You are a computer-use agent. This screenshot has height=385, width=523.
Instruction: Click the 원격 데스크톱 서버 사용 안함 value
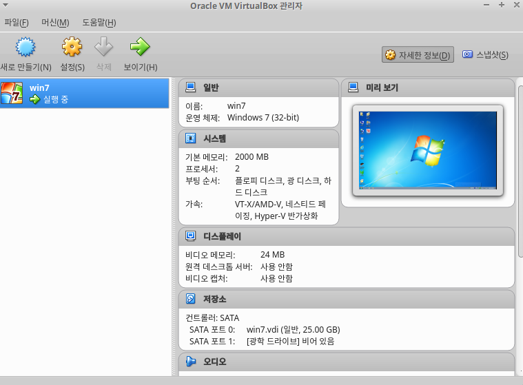click(x=276, y=267)
